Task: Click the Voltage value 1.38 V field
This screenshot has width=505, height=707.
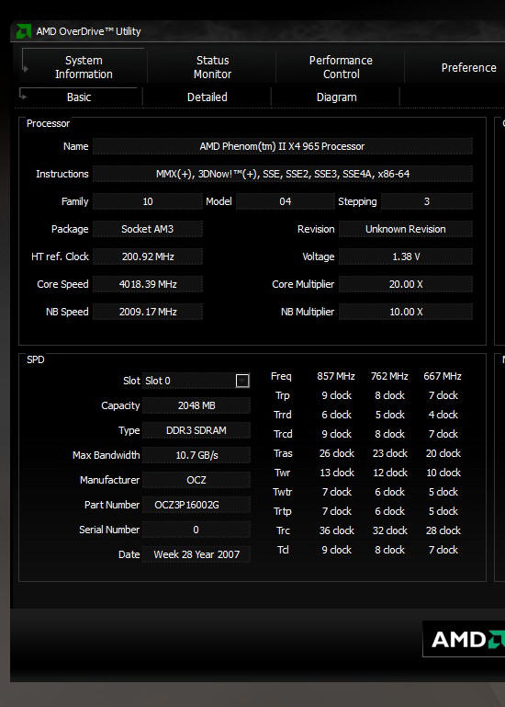Action: click(x=406, y=257)
